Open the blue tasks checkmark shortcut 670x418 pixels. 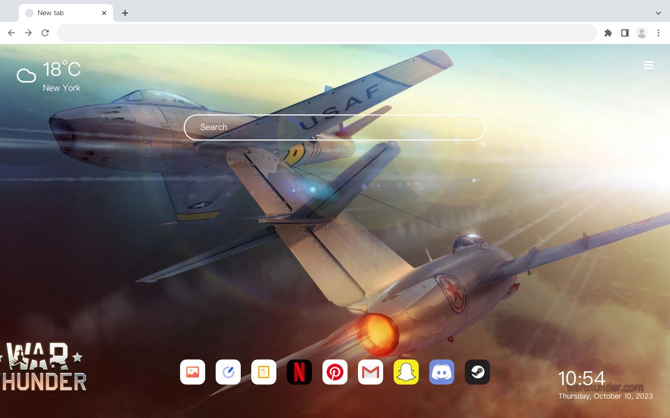click(228, 372)
